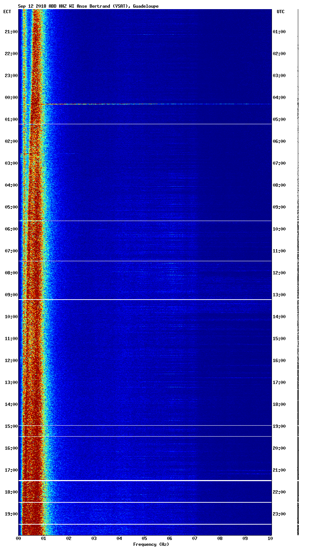Click the 05:00 tick on UTC axis

(x=279, y=119)
